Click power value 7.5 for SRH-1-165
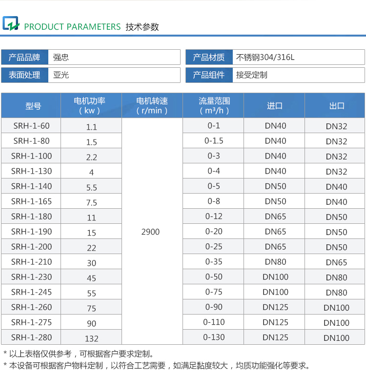Screen dimensions: 366x375 click(91, 202)
